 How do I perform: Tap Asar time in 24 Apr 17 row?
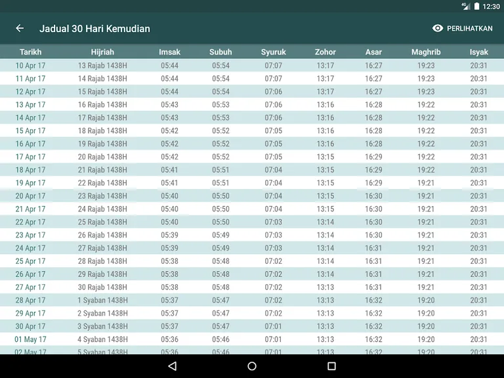373,248
